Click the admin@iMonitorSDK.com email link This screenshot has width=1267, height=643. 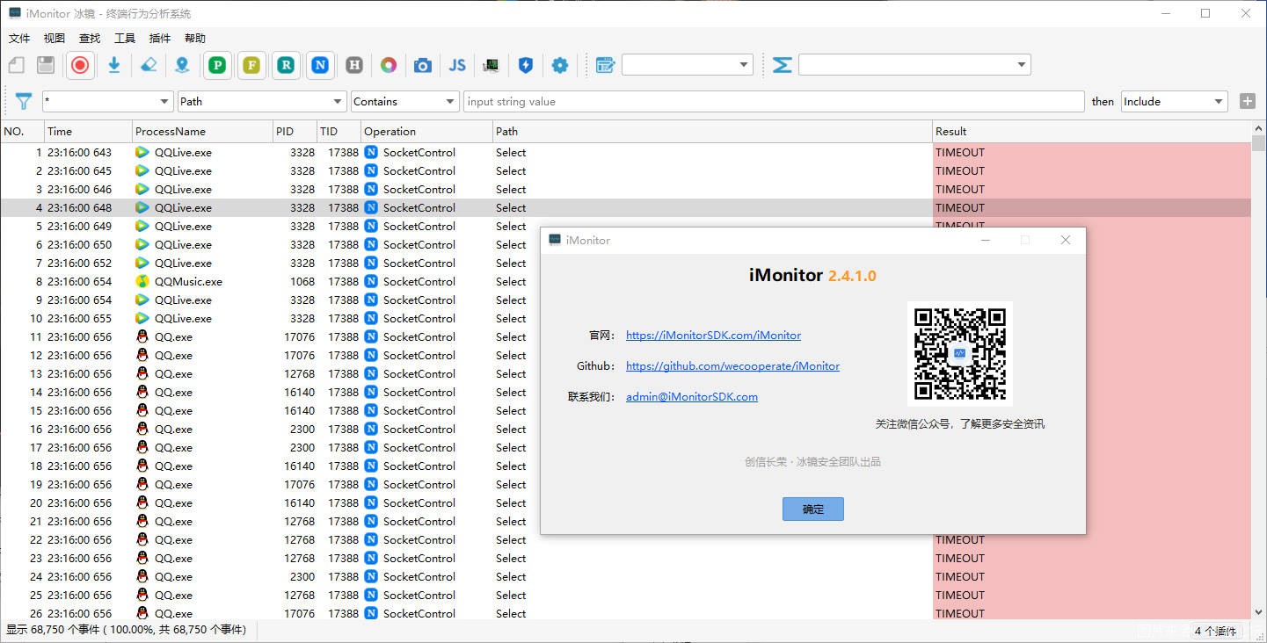click(692, 397)
